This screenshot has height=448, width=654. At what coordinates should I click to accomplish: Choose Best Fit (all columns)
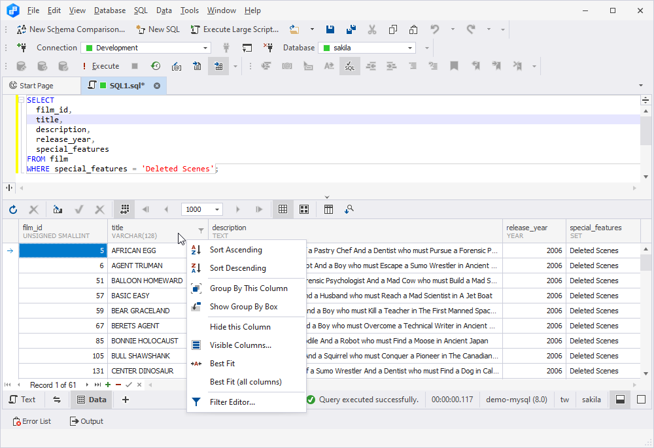point(247,382)
